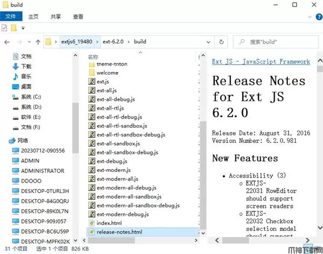323x254 pixels.
Task: Select network computer DESKTOP-909J057
Action: coord(44,221)
